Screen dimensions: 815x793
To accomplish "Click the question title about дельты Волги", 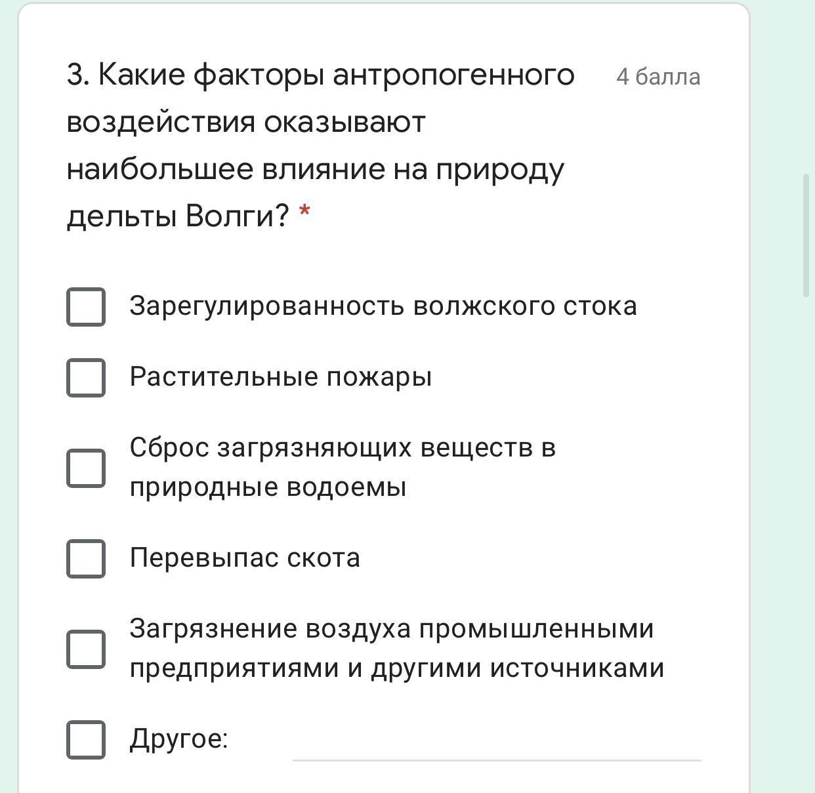I will pyautogui.click(x=320, y=145).
